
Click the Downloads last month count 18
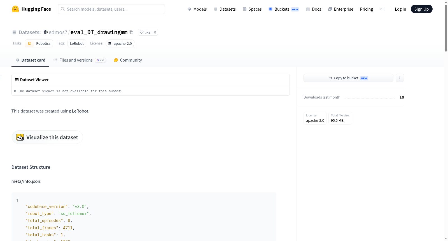(x=402, y=97)
